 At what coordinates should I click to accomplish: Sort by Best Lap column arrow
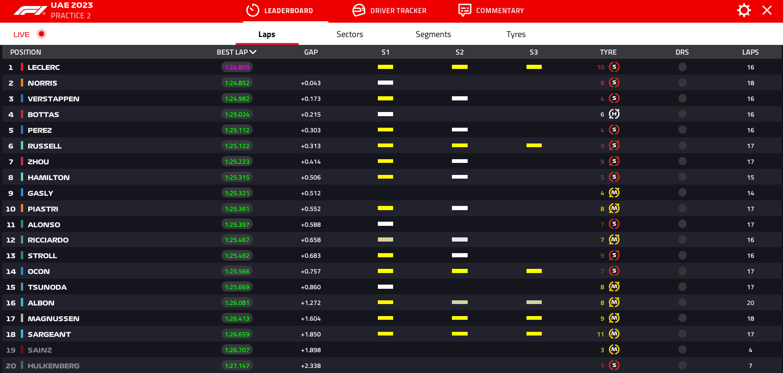coord(253,52)
